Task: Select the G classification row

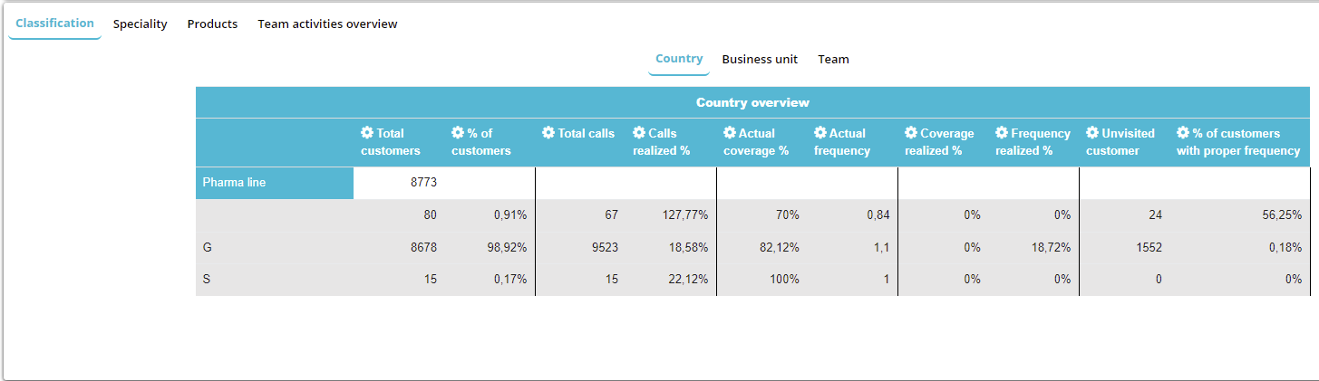Action: point(208,247)
